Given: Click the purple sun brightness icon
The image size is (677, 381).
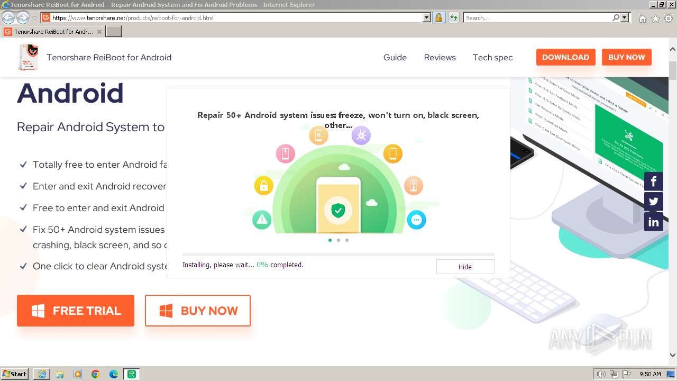Looking at the screenshot, I should point(361,135).
